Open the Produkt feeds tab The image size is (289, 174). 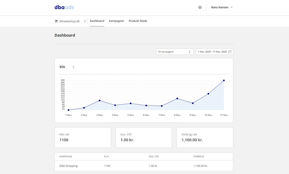(x=138, y=21)
